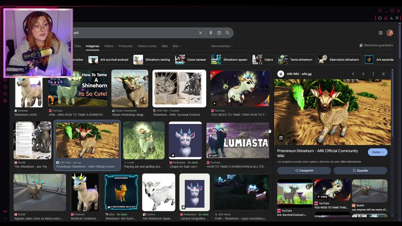Click the page scrollbar up arrow

tap(400, 24)
